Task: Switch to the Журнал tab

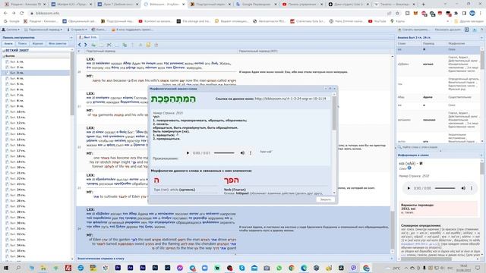Action: [x=37, y=44]
